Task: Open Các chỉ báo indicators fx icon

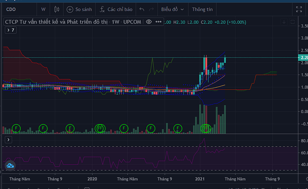Action: click(x=102, y=9)
